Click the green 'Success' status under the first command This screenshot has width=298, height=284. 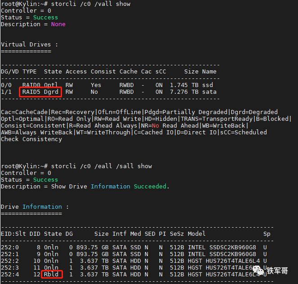pos(45,18)
